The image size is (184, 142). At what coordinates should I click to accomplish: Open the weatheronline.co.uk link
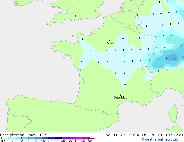click(160, 139)
